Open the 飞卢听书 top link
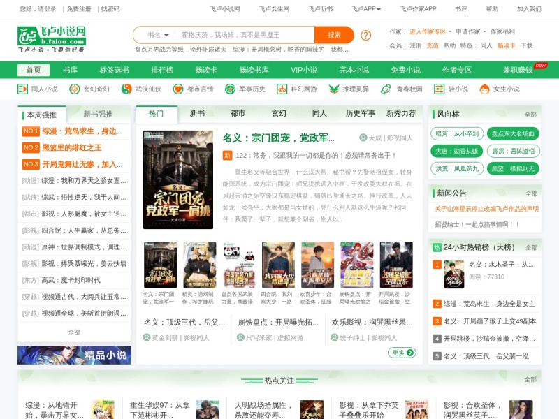 [321, 9]
